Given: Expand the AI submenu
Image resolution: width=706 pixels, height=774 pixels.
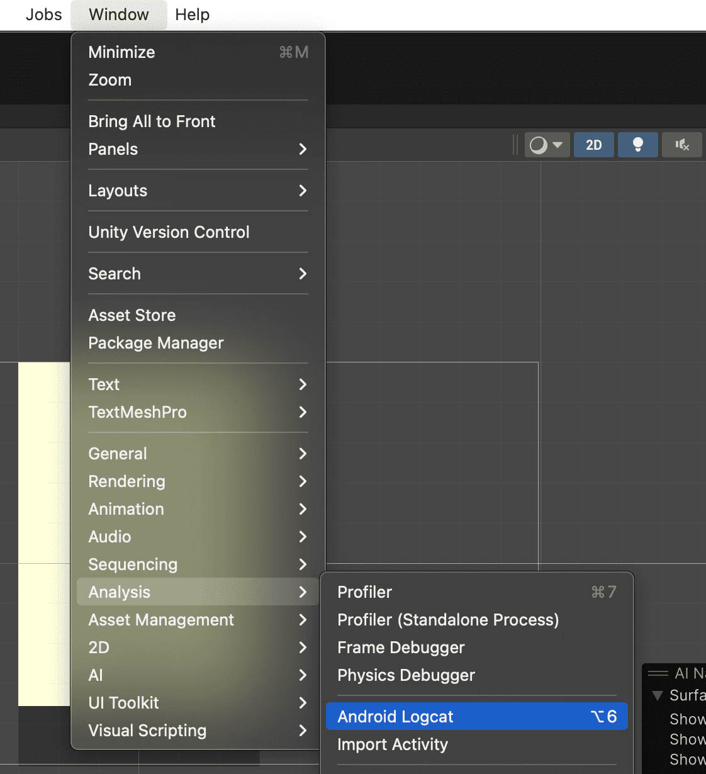Looking at the screenshot, I should pos(198,675).
